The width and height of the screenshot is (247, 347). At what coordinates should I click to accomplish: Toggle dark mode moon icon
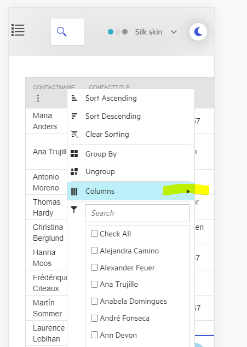click(x=198, y=32)
